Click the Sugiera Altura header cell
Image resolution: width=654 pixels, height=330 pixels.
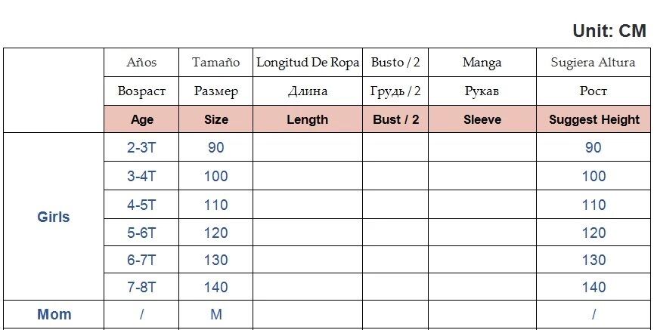click(x=594, y=63)
